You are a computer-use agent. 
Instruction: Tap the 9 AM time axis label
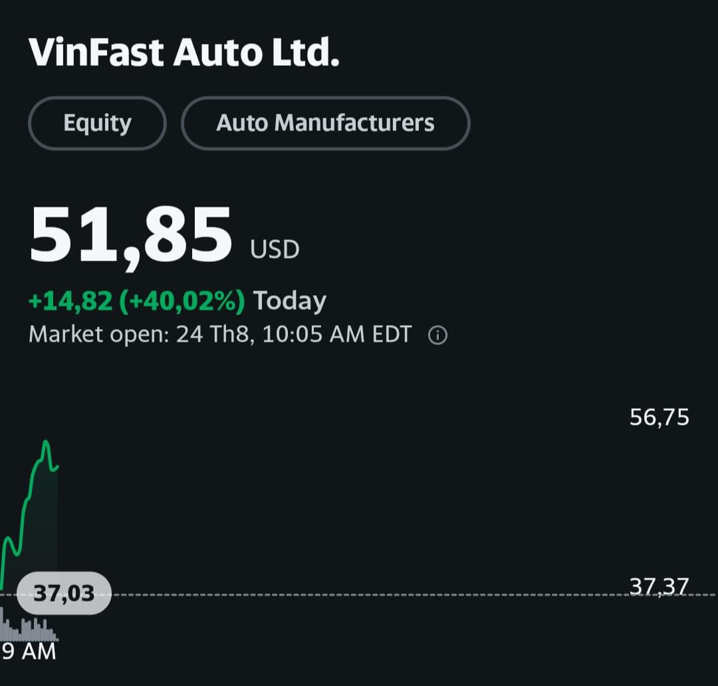(x=29, y=651)
